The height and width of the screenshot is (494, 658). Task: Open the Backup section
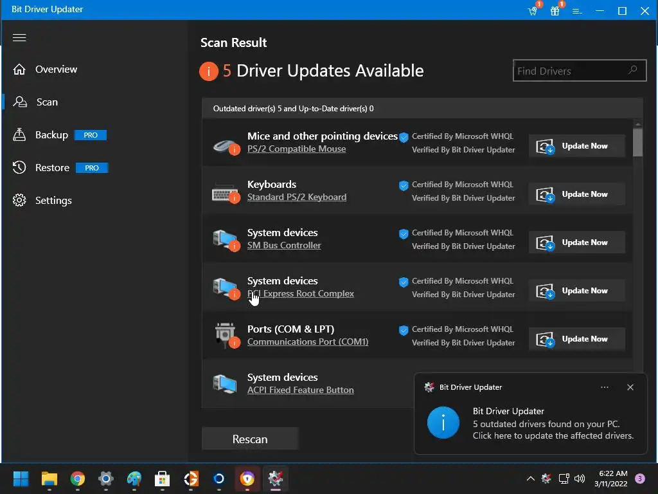point(51,135)
